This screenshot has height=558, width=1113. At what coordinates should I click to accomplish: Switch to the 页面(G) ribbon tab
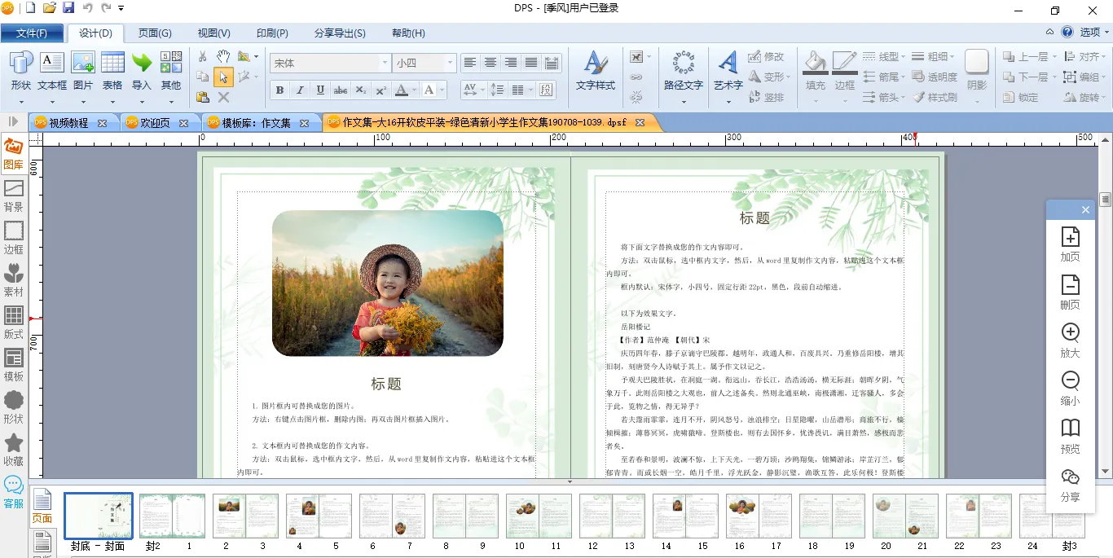[x=154, y=33]
